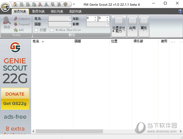
Task: Click the 概况 group label
Action: (x=72, y=35)
